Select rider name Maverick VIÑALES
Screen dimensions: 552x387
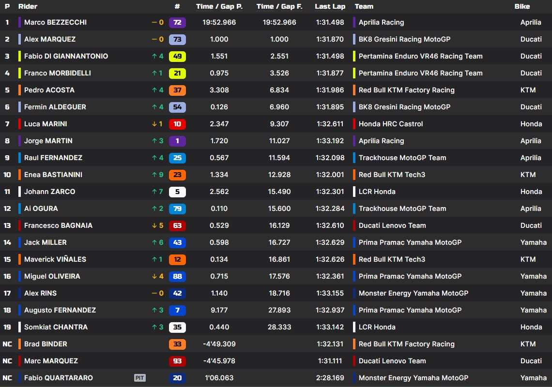coord(55,259)
